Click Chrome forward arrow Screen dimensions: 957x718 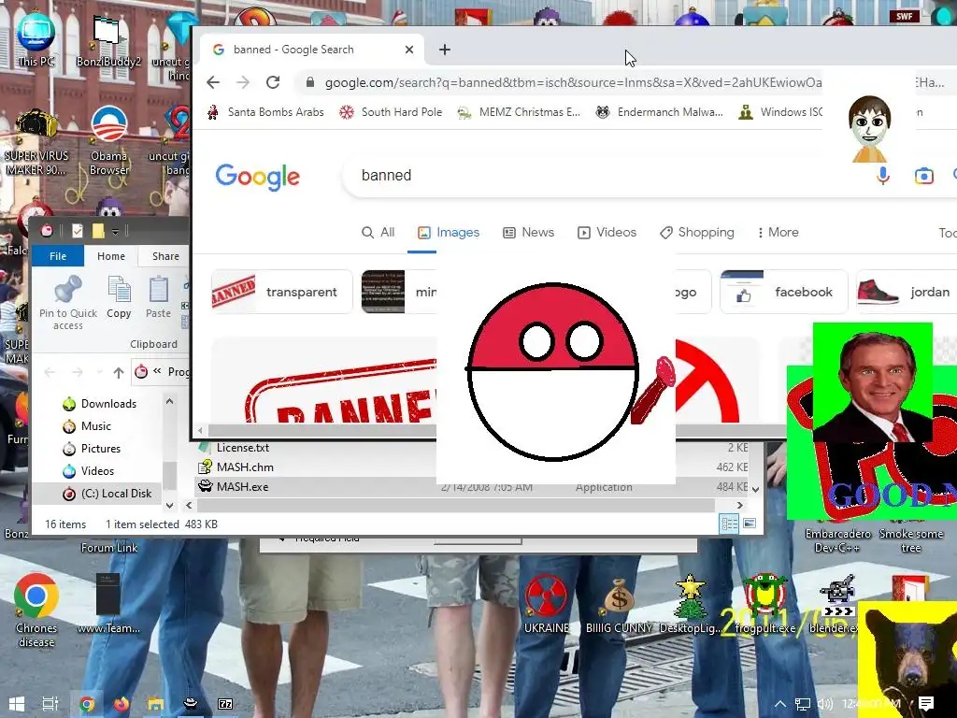pyautogui.click(x=243, y=82)
